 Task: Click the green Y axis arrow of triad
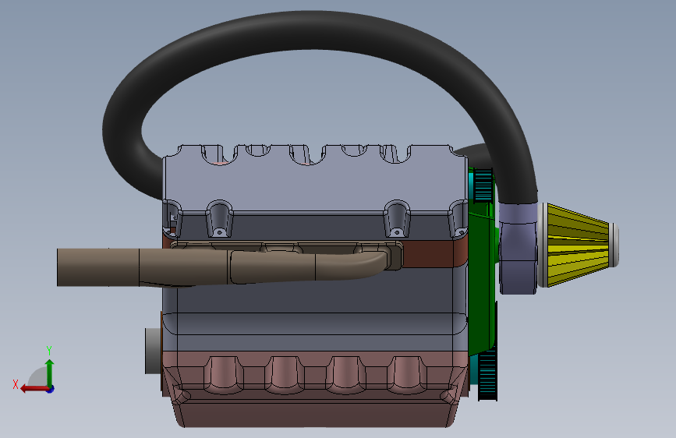tap(50, 372)
